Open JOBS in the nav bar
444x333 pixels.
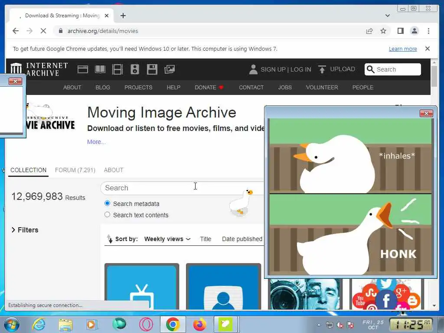pos(285,88)
